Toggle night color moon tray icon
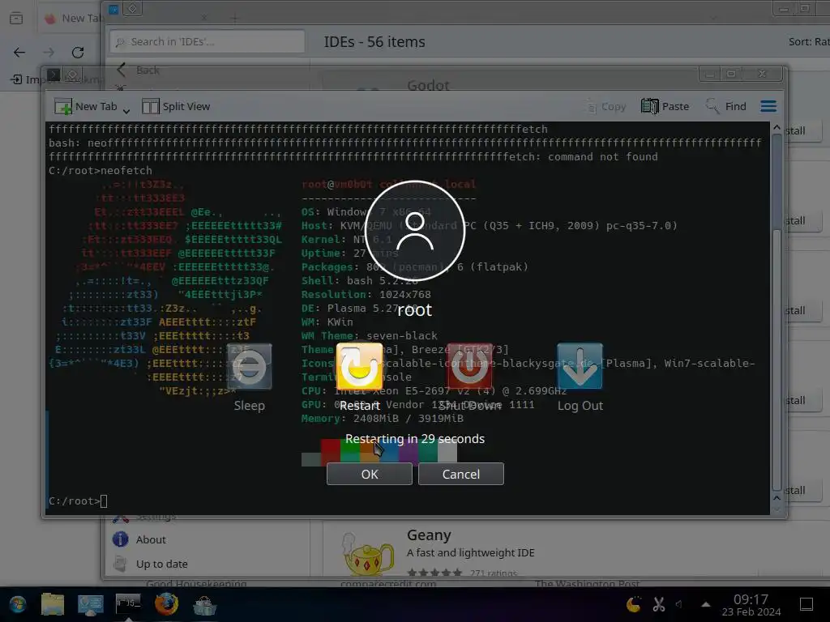Image resolution: width=830 pixels, height=622 pixels. pos(634,604)
